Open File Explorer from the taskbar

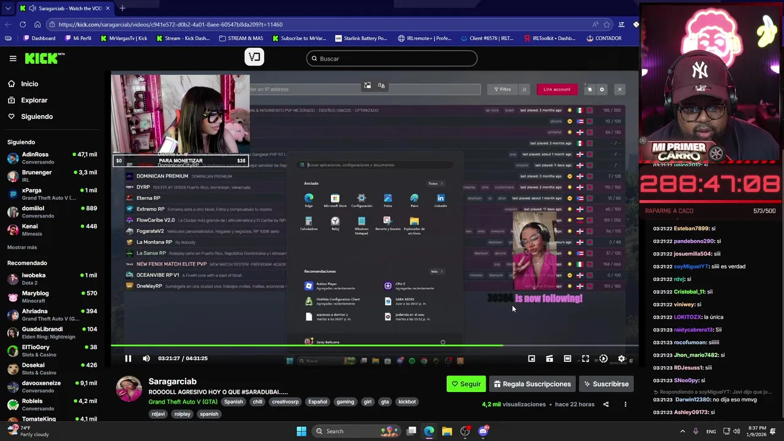click(x=447, y=431)
